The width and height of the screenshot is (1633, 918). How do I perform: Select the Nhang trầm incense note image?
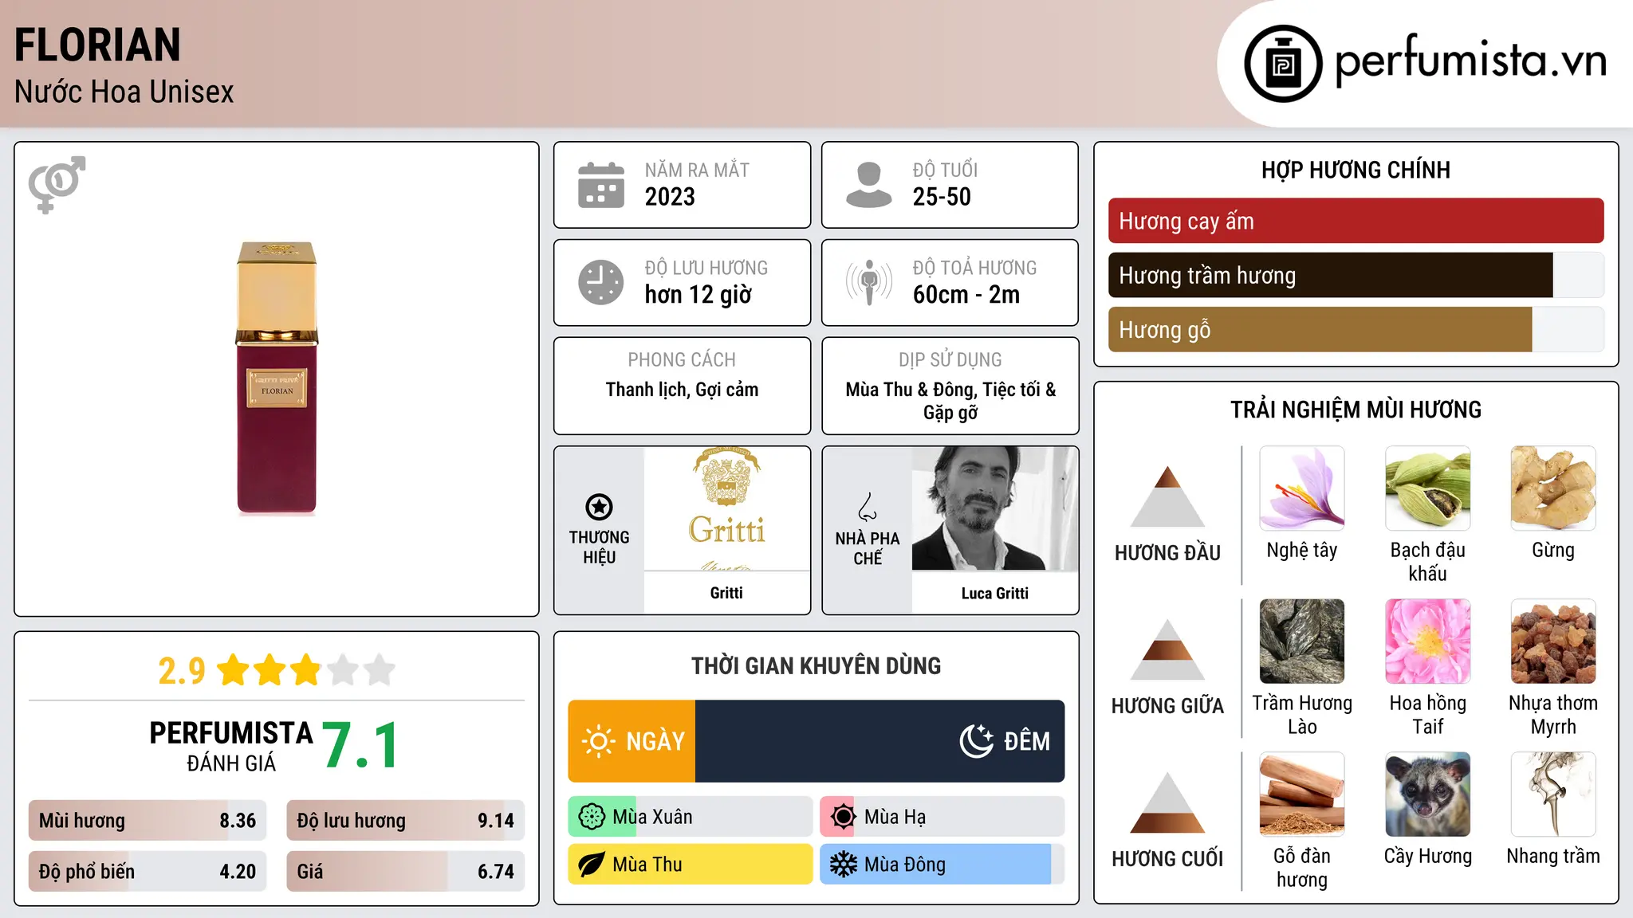click(1553, 794)
